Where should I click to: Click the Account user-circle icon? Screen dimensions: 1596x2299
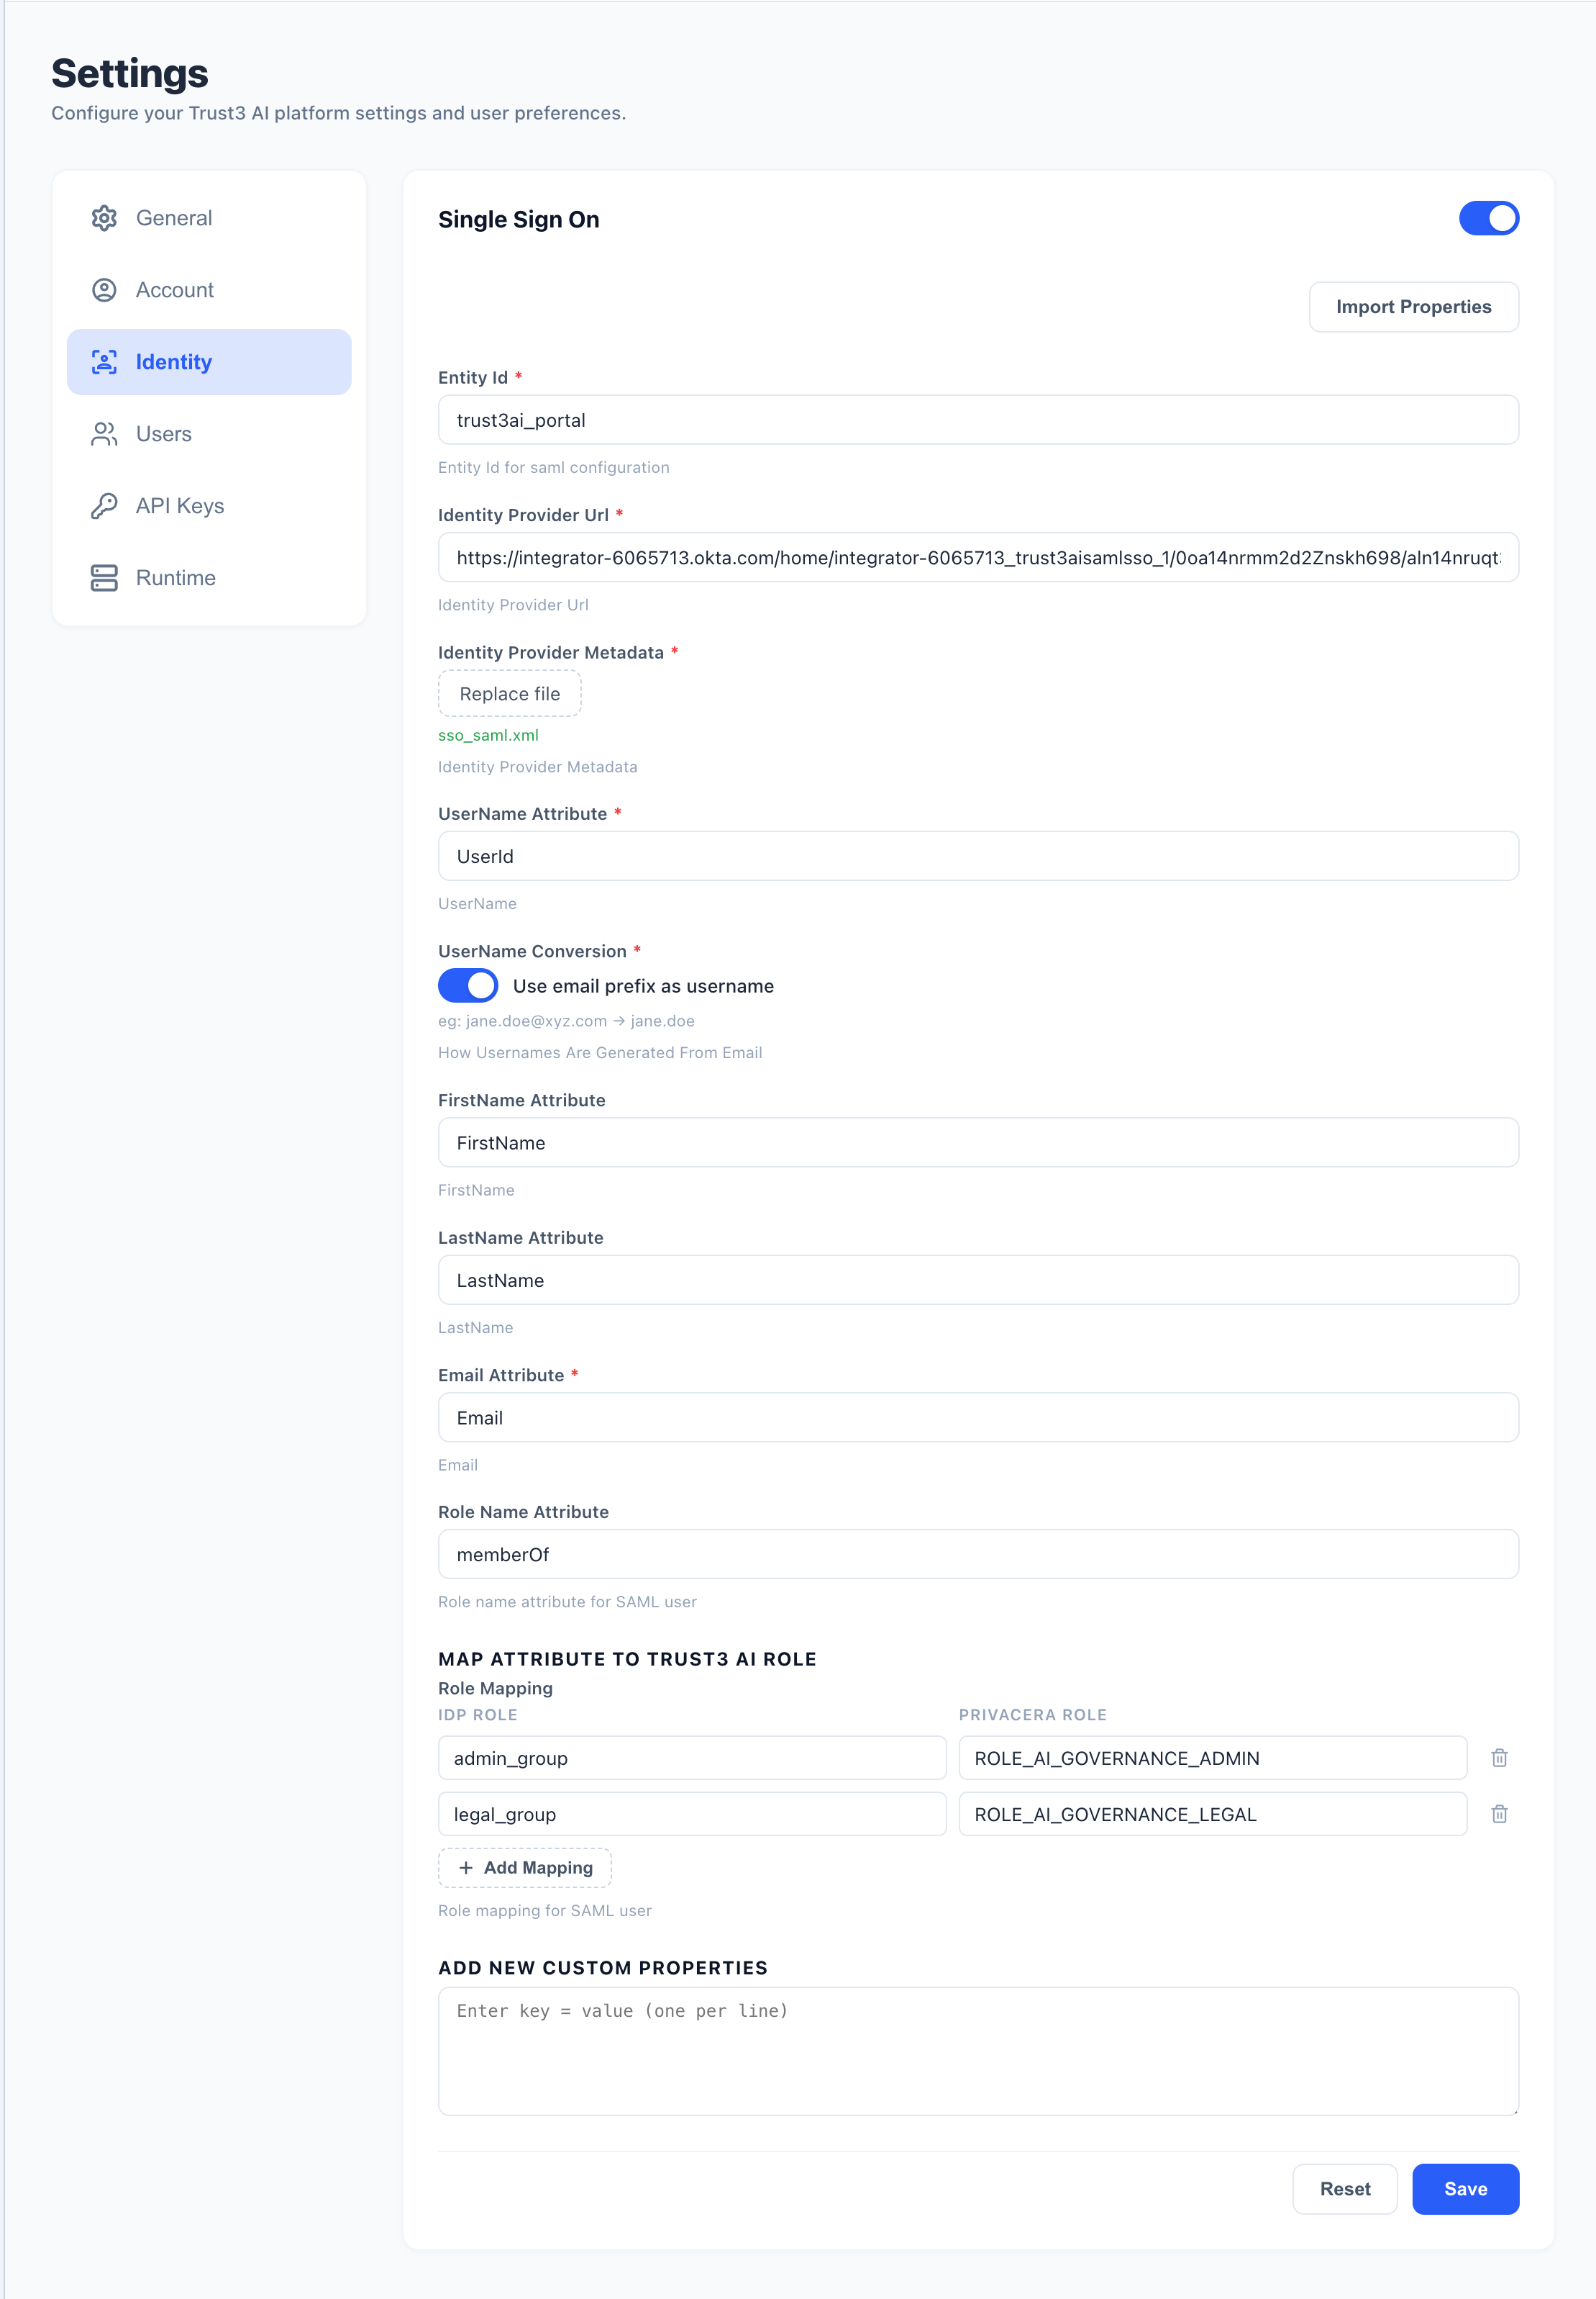click(104, 290)
